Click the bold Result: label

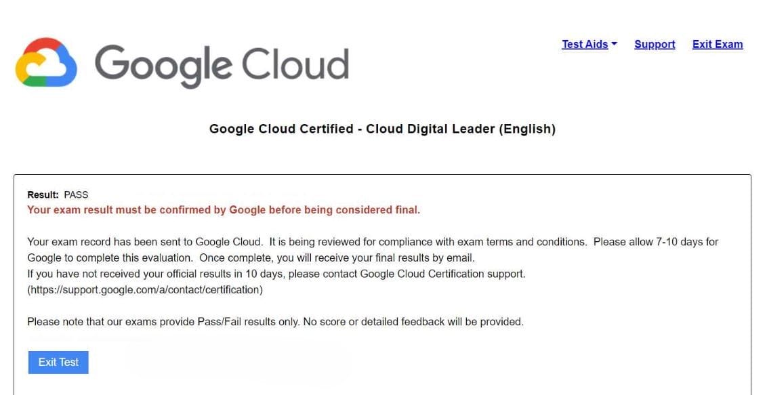point(43,194)
